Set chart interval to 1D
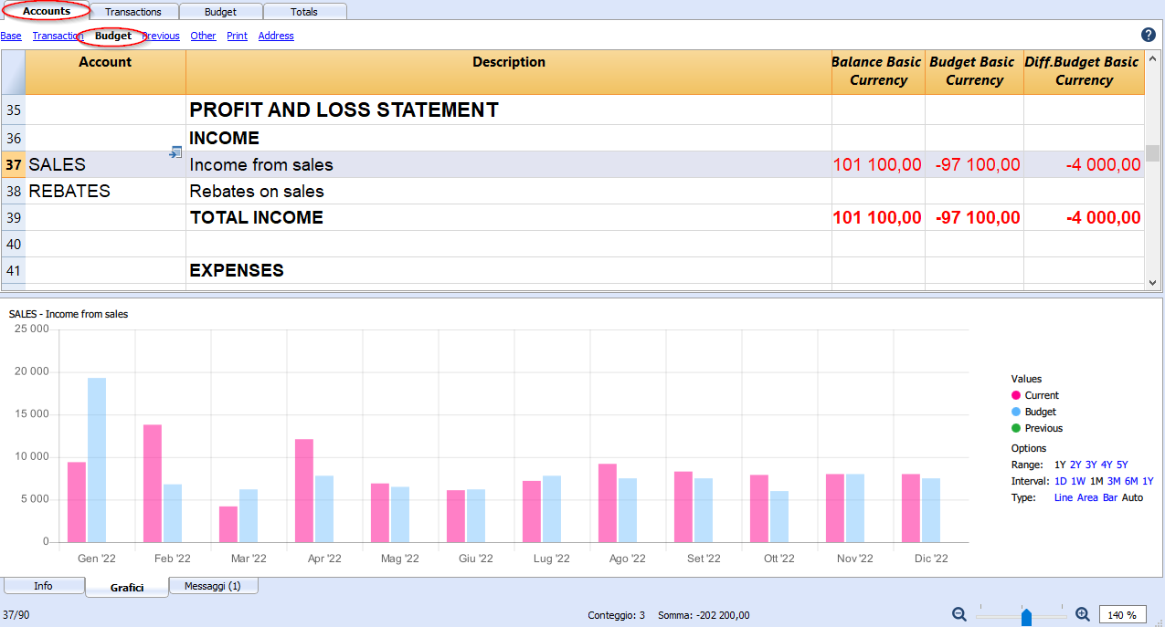 [x=1060, y=481]
